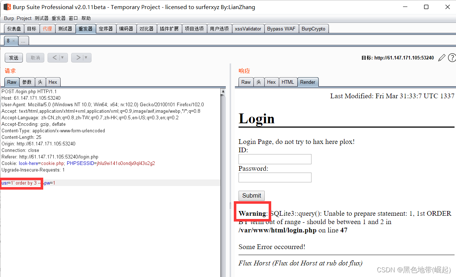Open the Project menu
Screen dimensions: 456x277
coord(24,18)
